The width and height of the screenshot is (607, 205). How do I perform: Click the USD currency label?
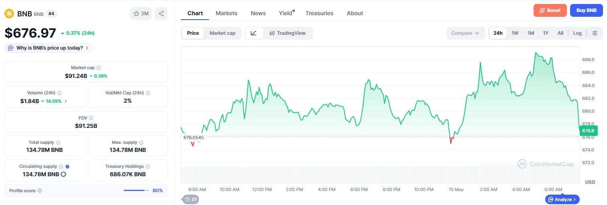[x=590, y=182]
